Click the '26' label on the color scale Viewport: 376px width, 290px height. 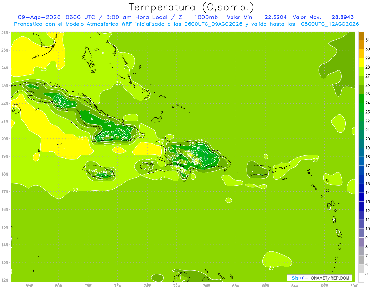(368, 85)
